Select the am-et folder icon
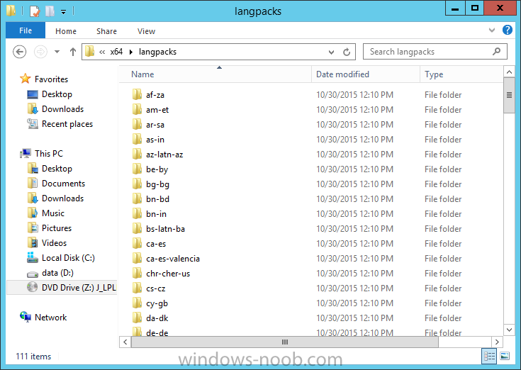Screen dimensions: 521x370 point(137,110)
